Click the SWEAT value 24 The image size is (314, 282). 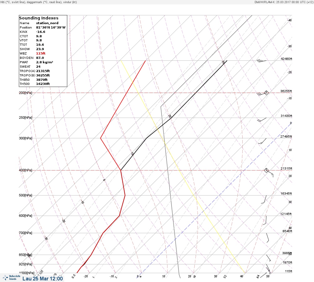point(38,66)
